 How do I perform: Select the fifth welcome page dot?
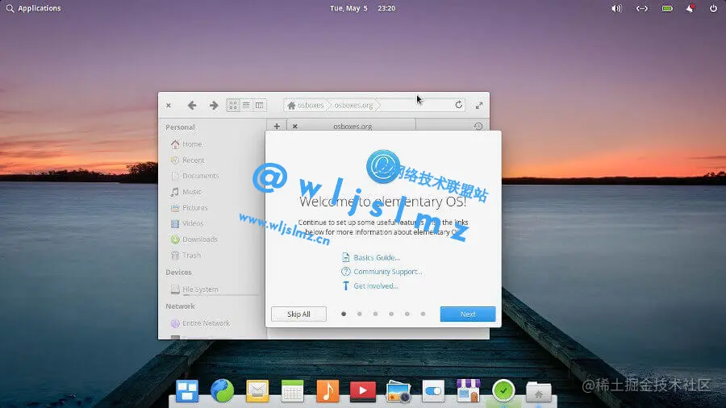coord(407,314)
